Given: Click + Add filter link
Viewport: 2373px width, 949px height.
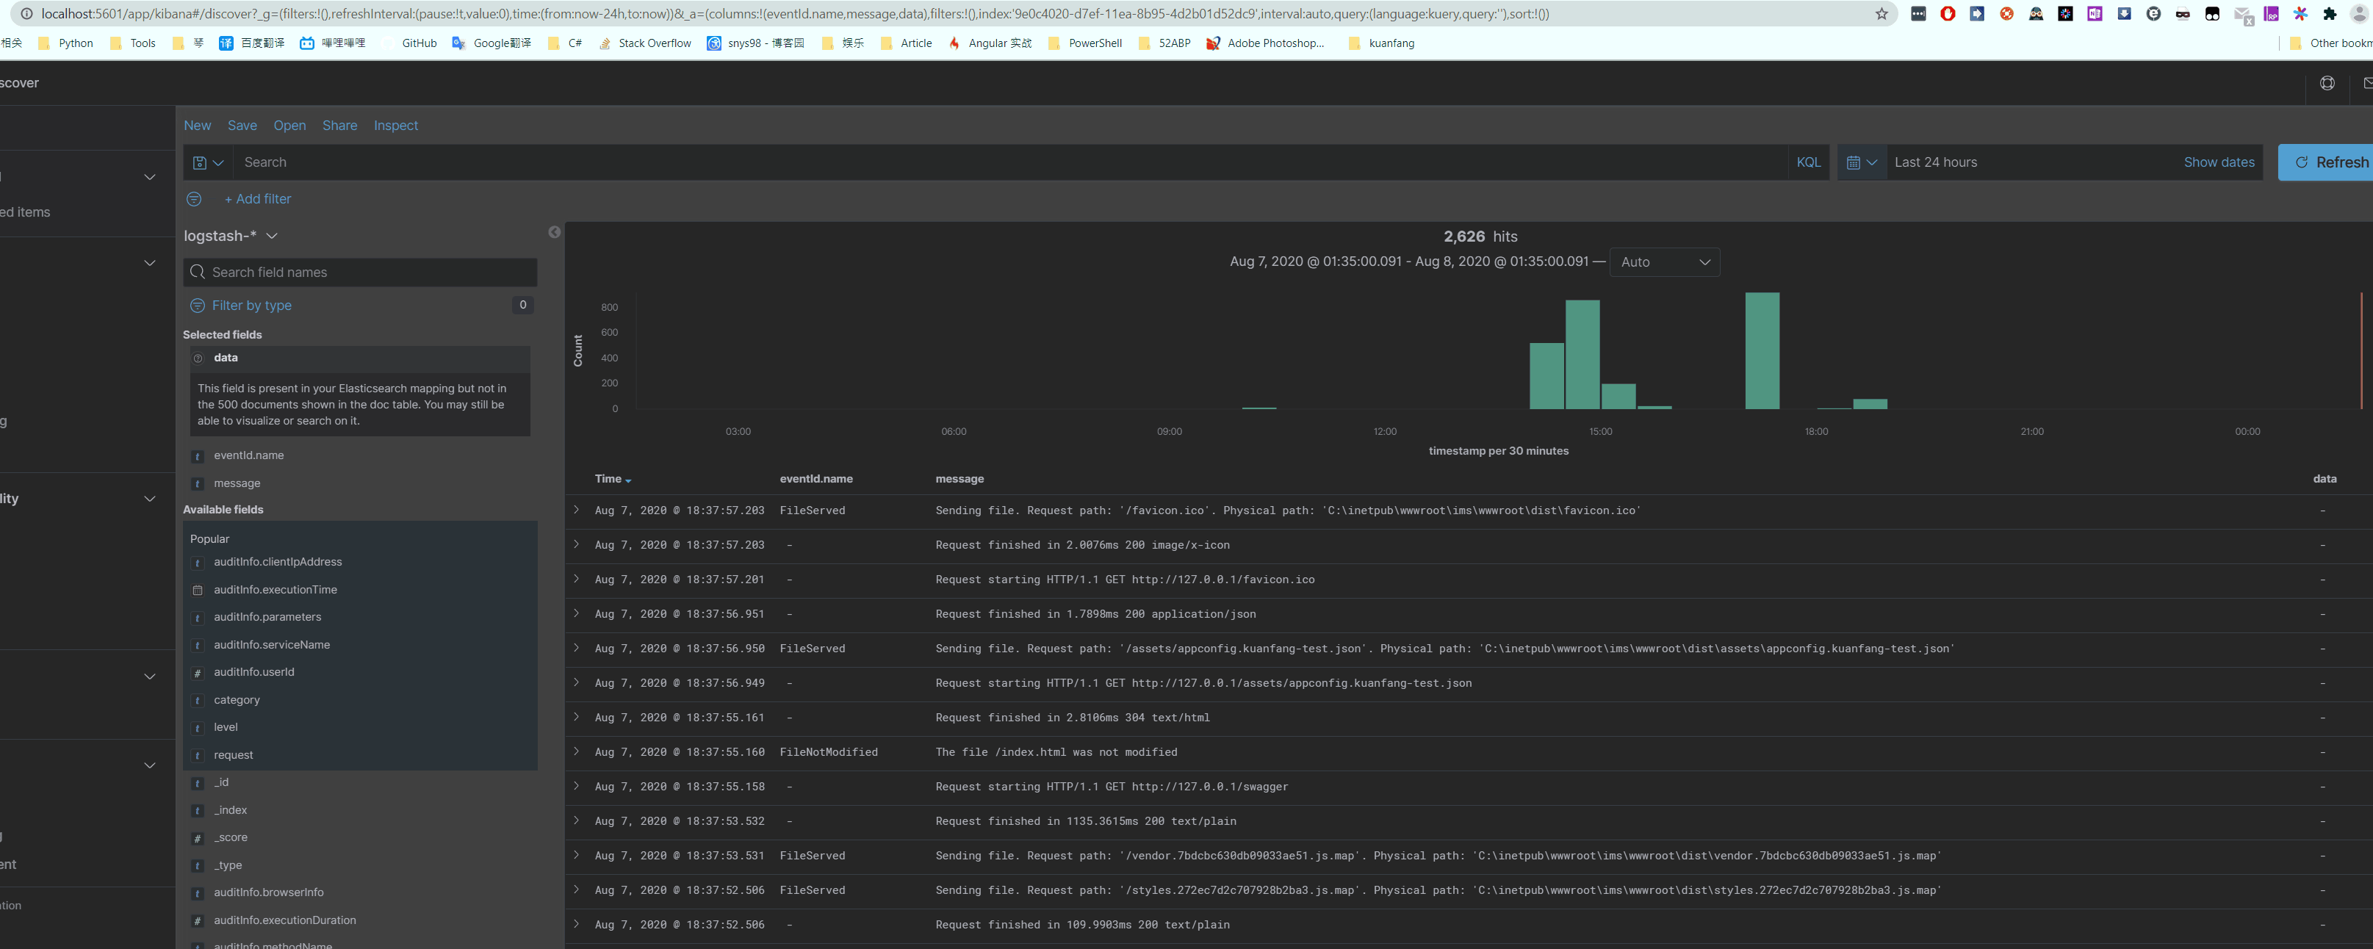Looking at the screenshot, I should pos(258,199).
